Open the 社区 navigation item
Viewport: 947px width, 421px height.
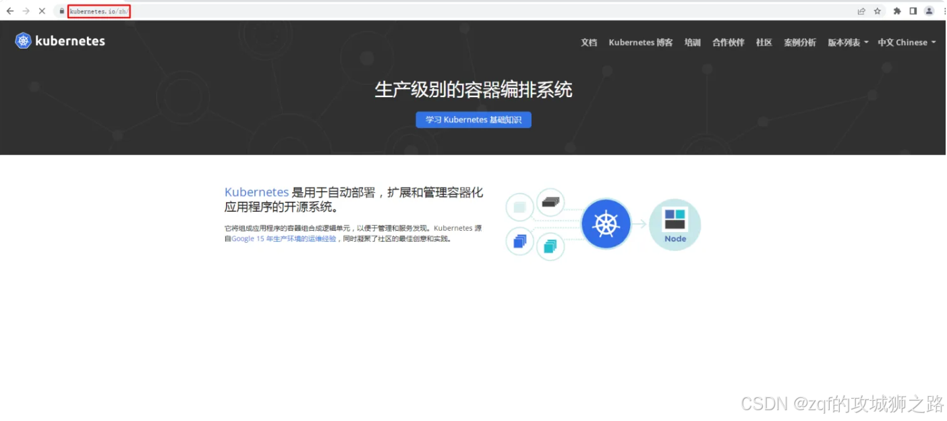click(x=764, y=43)
